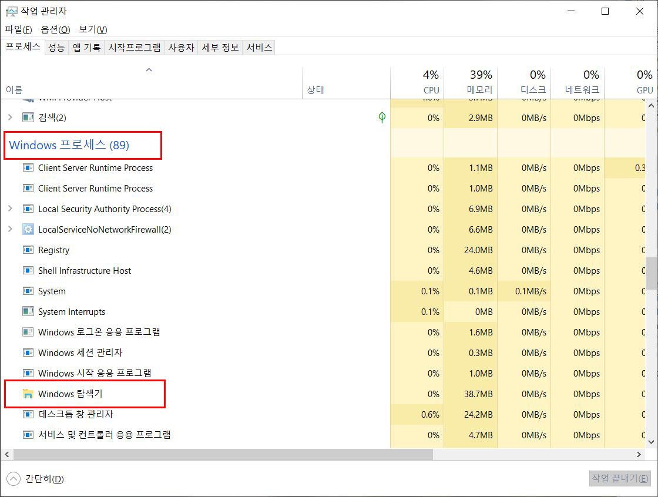Click the 작업 끝내기(E) button
This screenshot has width=658, height=497.
[620, 478]
